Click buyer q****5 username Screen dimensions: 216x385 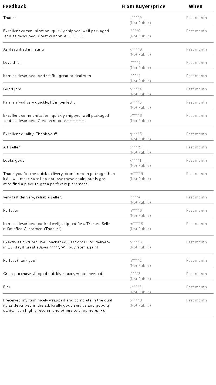click(x=136, y=134)
